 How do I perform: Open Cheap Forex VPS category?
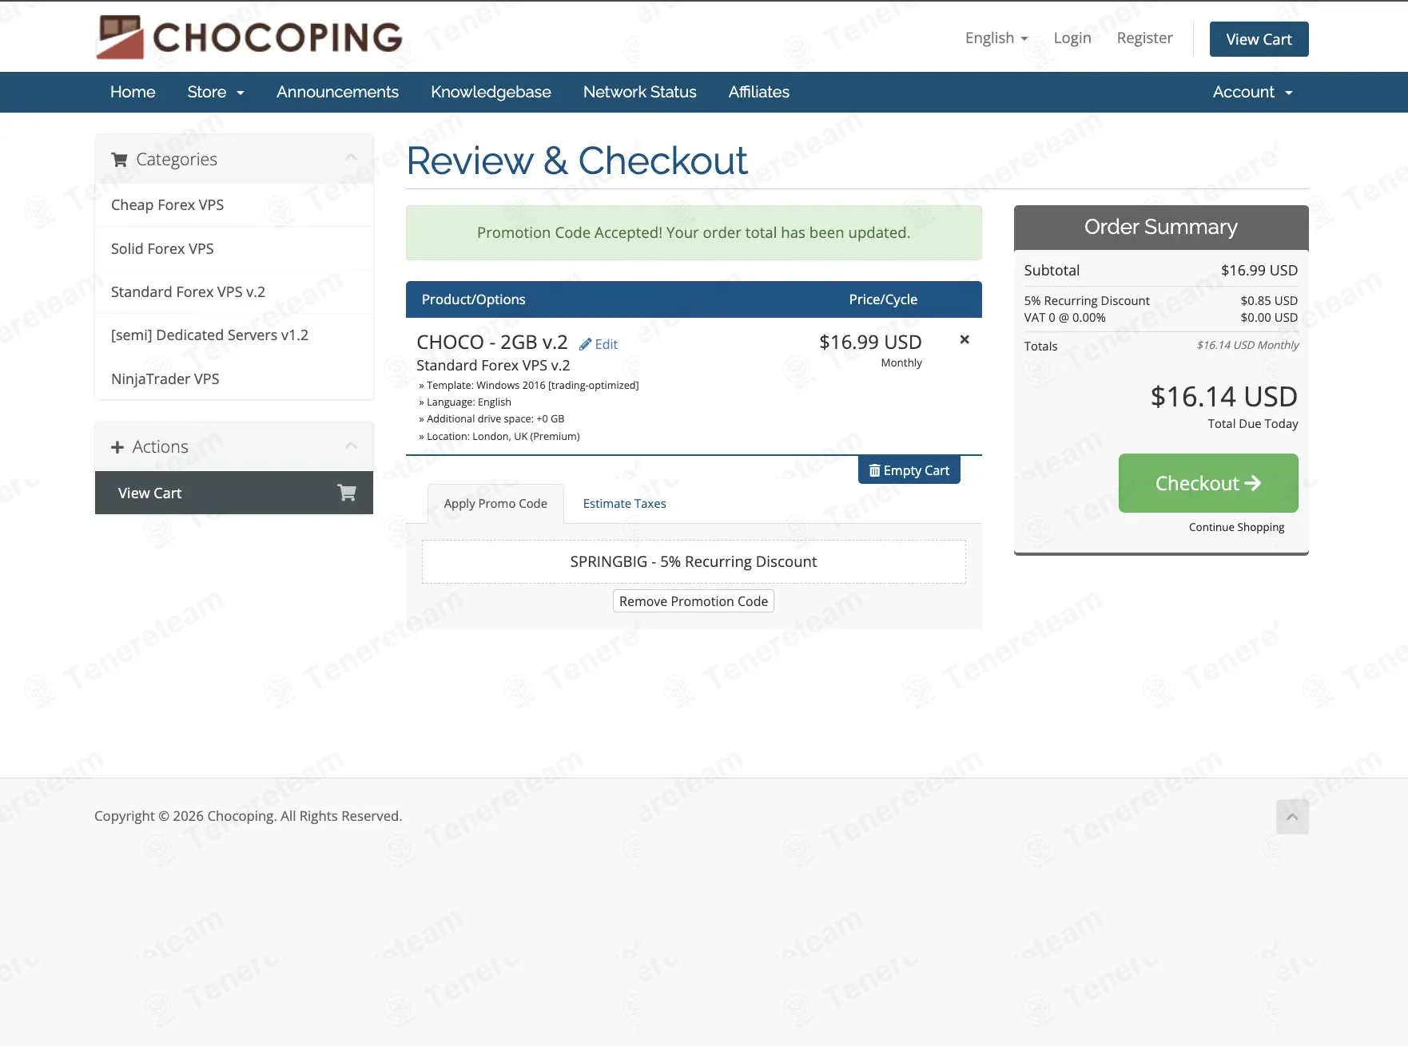(234, 205)
